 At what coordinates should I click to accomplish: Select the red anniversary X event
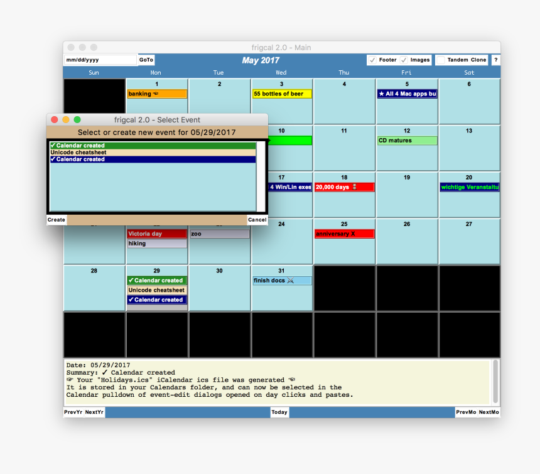point(344,234)
